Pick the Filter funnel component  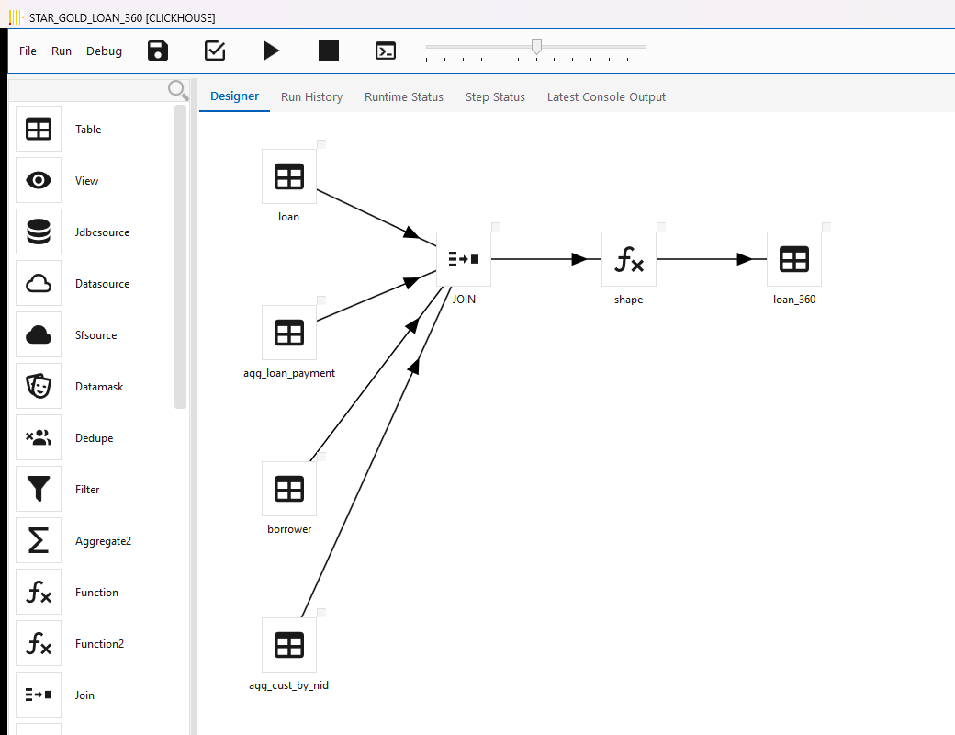pyautogui.click(x=39, y=490)
